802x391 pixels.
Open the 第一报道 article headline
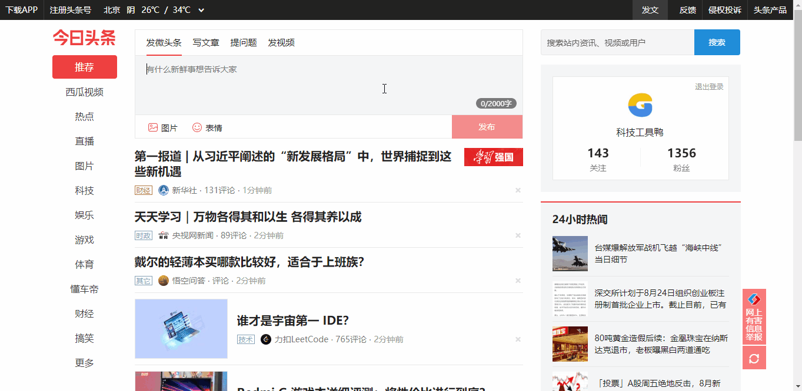click(x=293, y=164)
